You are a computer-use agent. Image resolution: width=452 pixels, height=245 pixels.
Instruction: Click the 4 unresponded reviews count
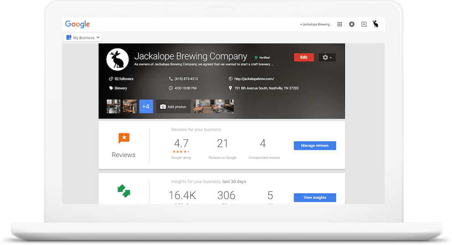click(262, 143)
